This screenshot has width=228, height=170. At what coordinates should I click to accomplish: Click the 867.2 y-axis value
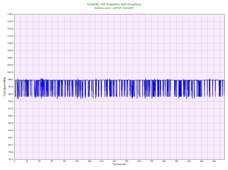[11, 123]
